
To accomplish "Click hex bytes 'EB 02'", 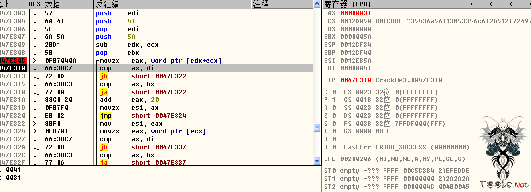I will point(55,116).
